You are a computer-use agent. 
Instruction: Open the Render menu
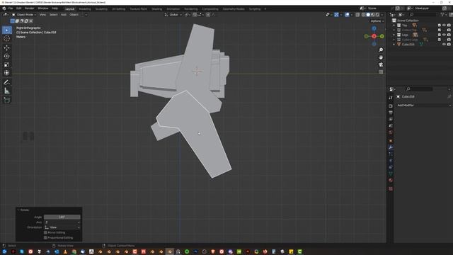click(29, 8)
